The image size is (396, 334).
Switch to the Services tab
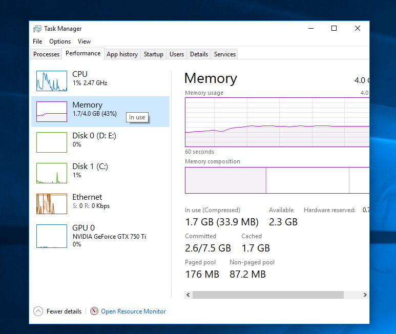[225, 54]
